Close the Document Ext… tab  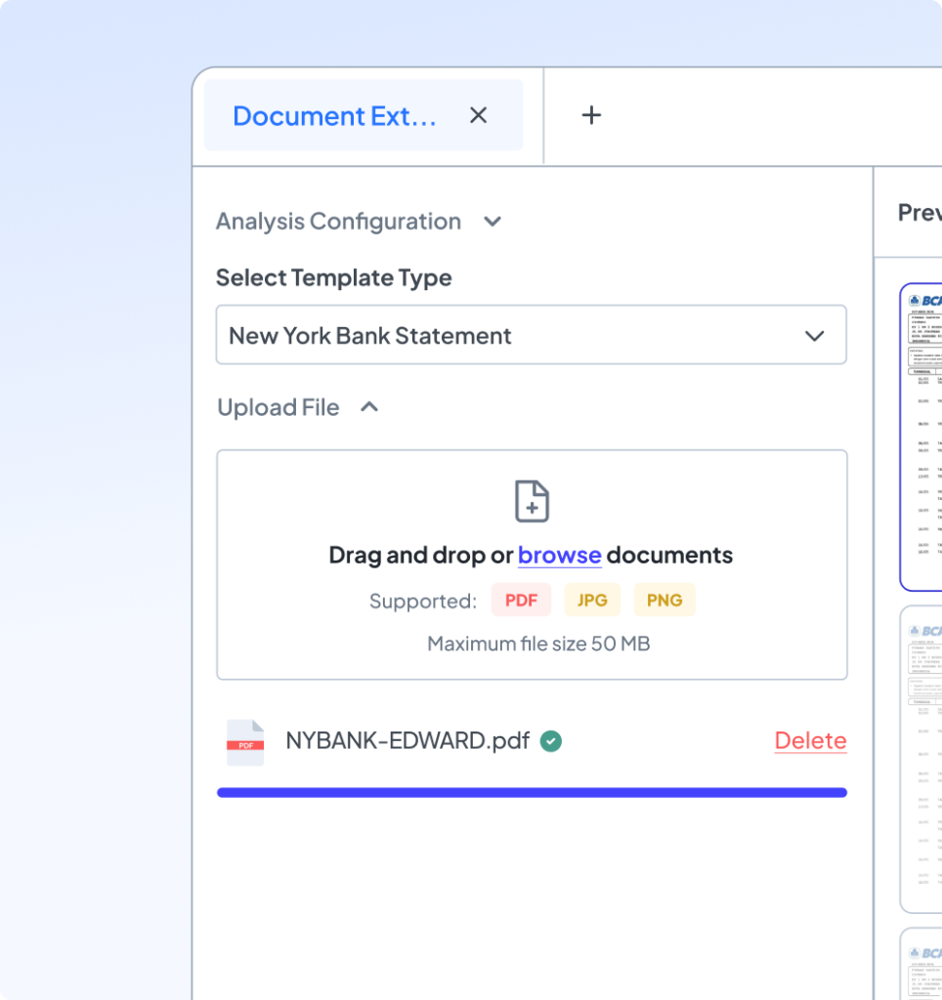[x=478, y=115]
